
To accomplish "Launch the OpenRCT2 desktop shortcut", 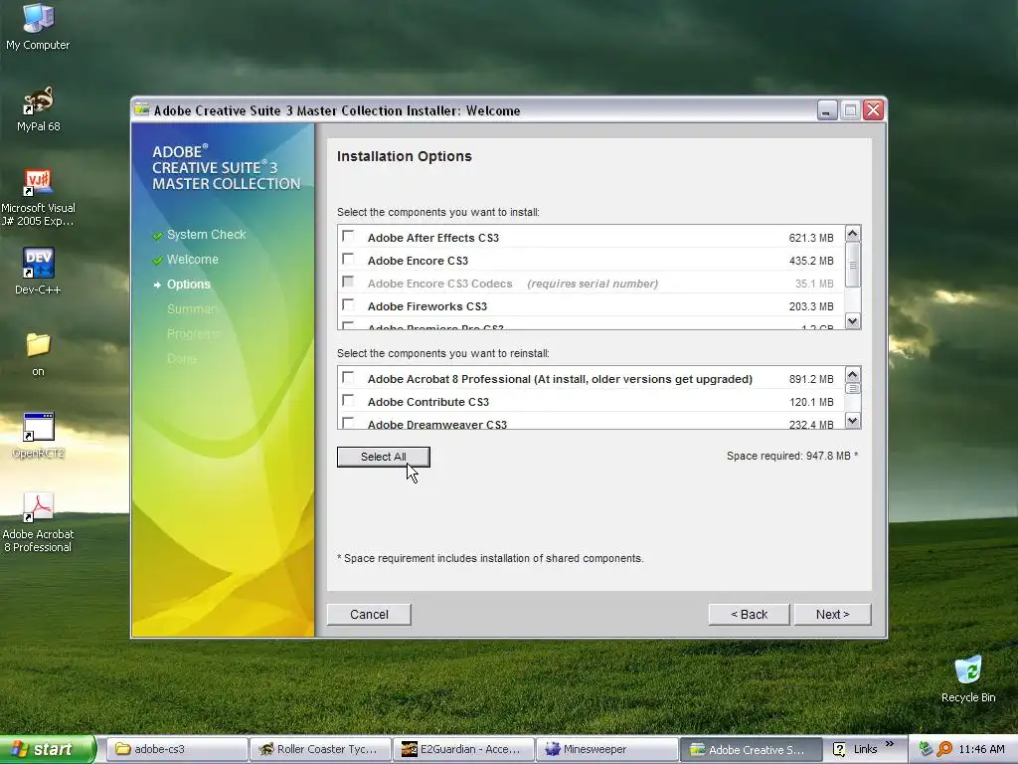I will (38, 435).
